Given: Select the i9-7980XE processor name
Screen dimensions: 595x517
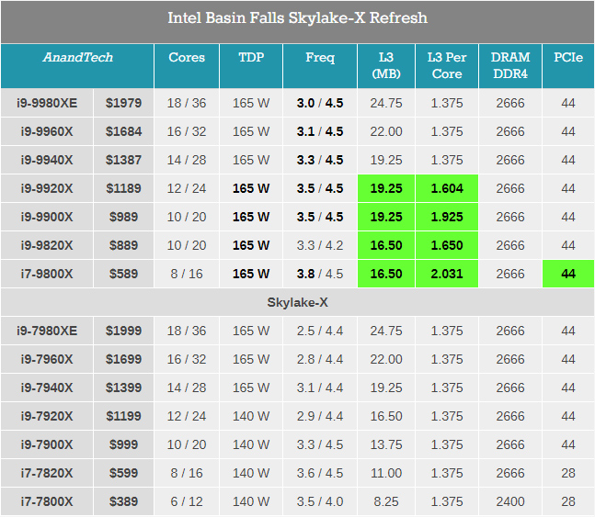Looking at the screenshot, I should pos(46,331).
